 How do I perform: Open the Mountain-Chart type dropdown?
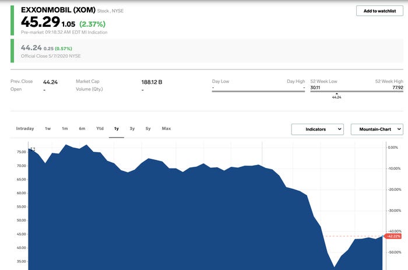pyautogui.click(x=377, y=129)
